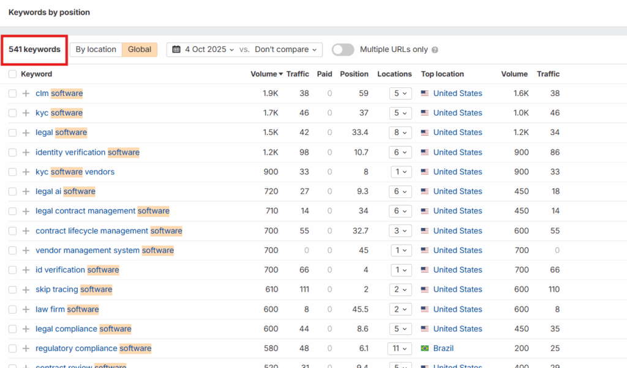This screenshot has height=368, width=627.
Task: Select the Global view tab
Action: 140,50
